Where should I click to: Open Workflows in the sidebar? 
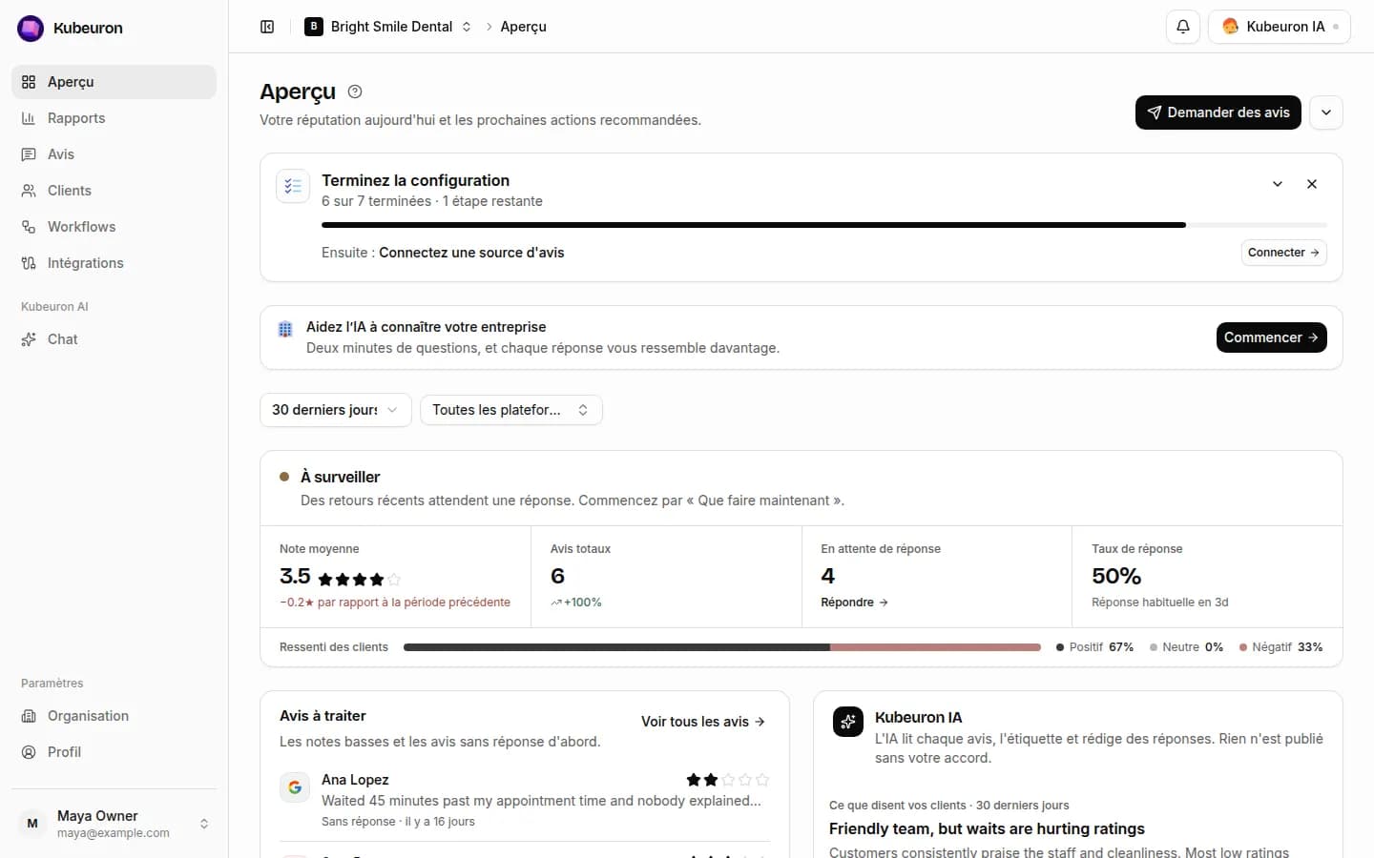114,227
